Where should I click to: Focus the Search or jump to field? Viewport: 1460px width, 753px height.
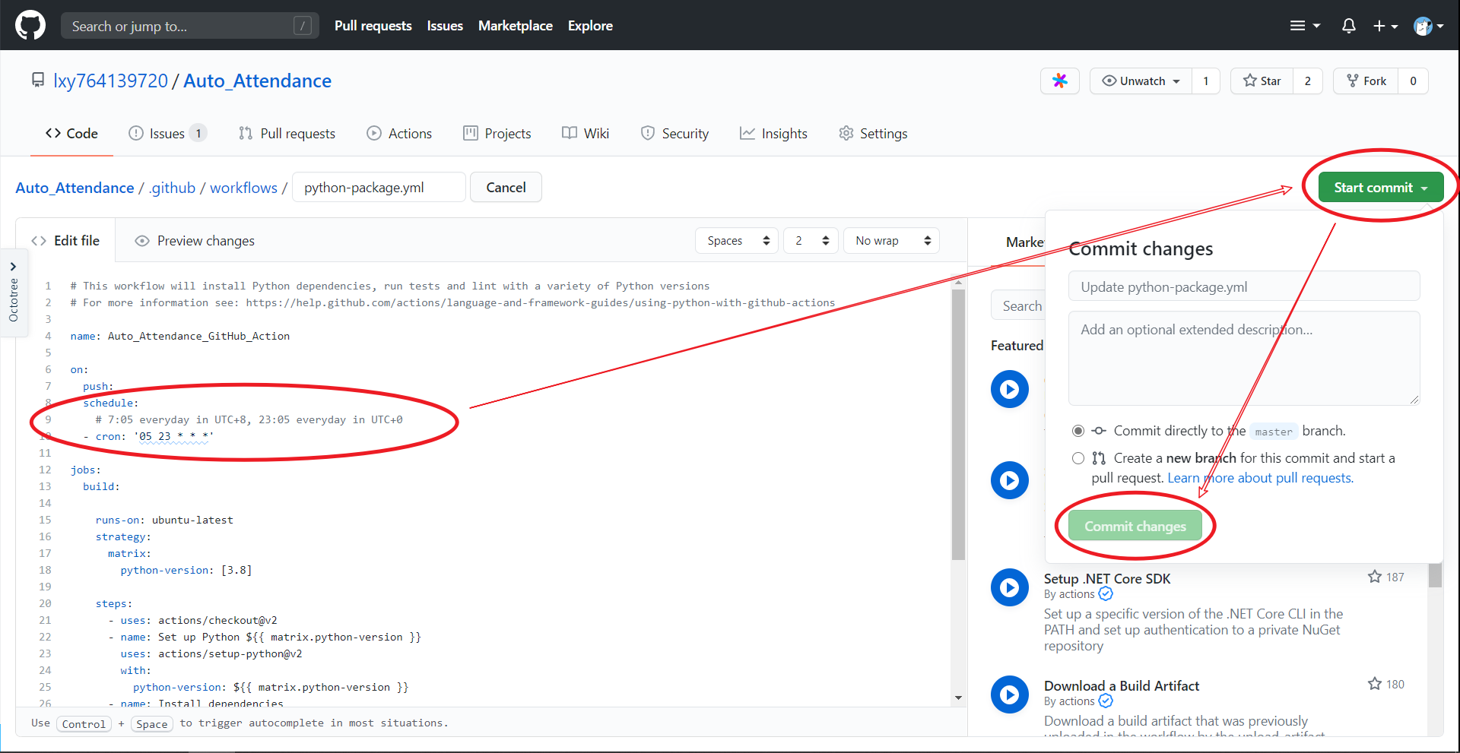click(x=190, y=26)
